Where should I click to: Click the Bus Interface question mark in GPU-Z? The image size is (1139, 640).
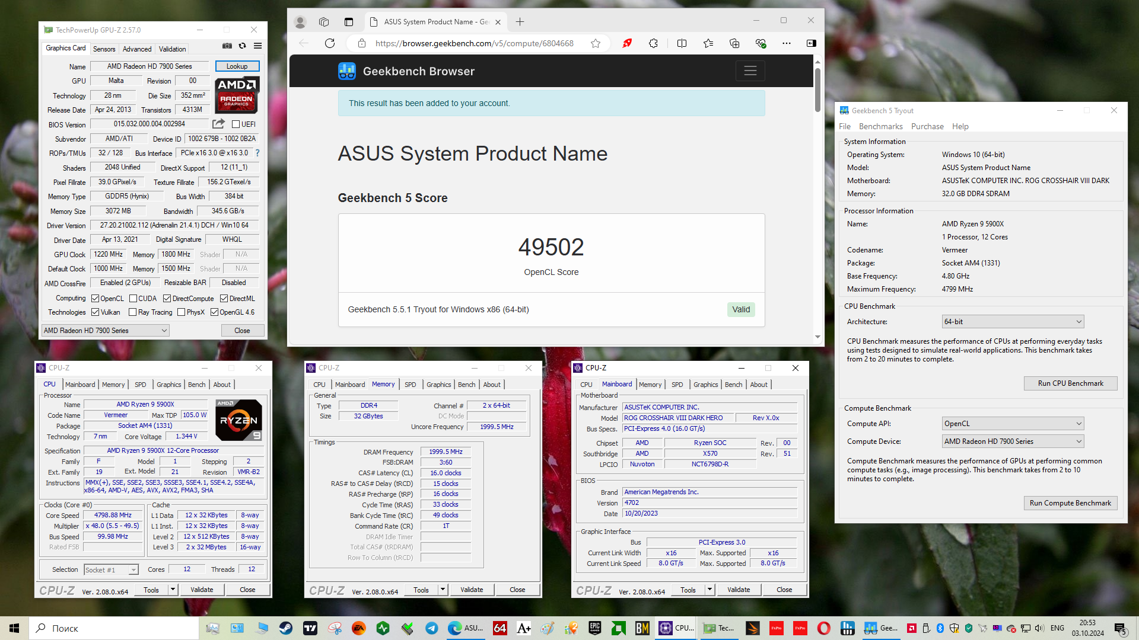point(257,153)
